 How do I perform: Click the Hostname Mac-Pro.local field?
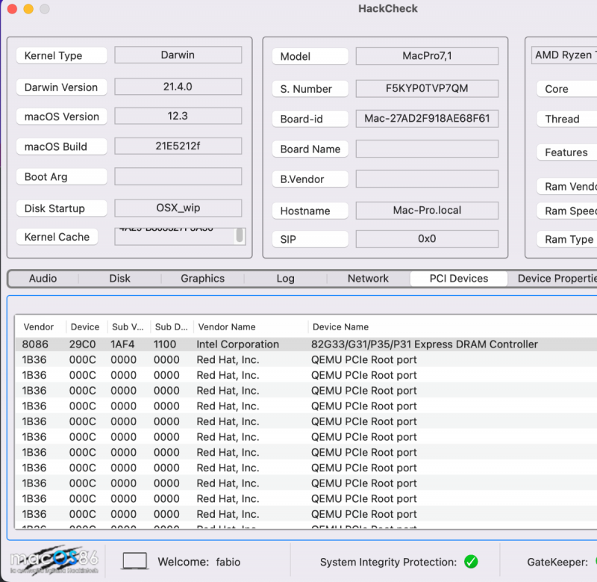click(427, 211)
